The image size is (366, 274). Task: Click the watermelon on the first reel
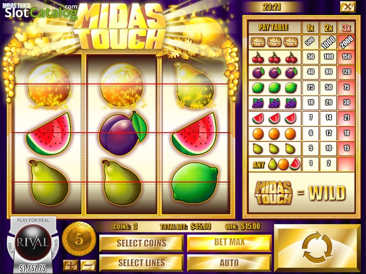point(49,134)
